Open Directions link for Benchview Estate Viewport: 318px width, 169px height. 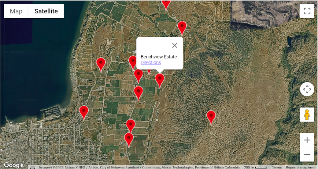[151, 62]
